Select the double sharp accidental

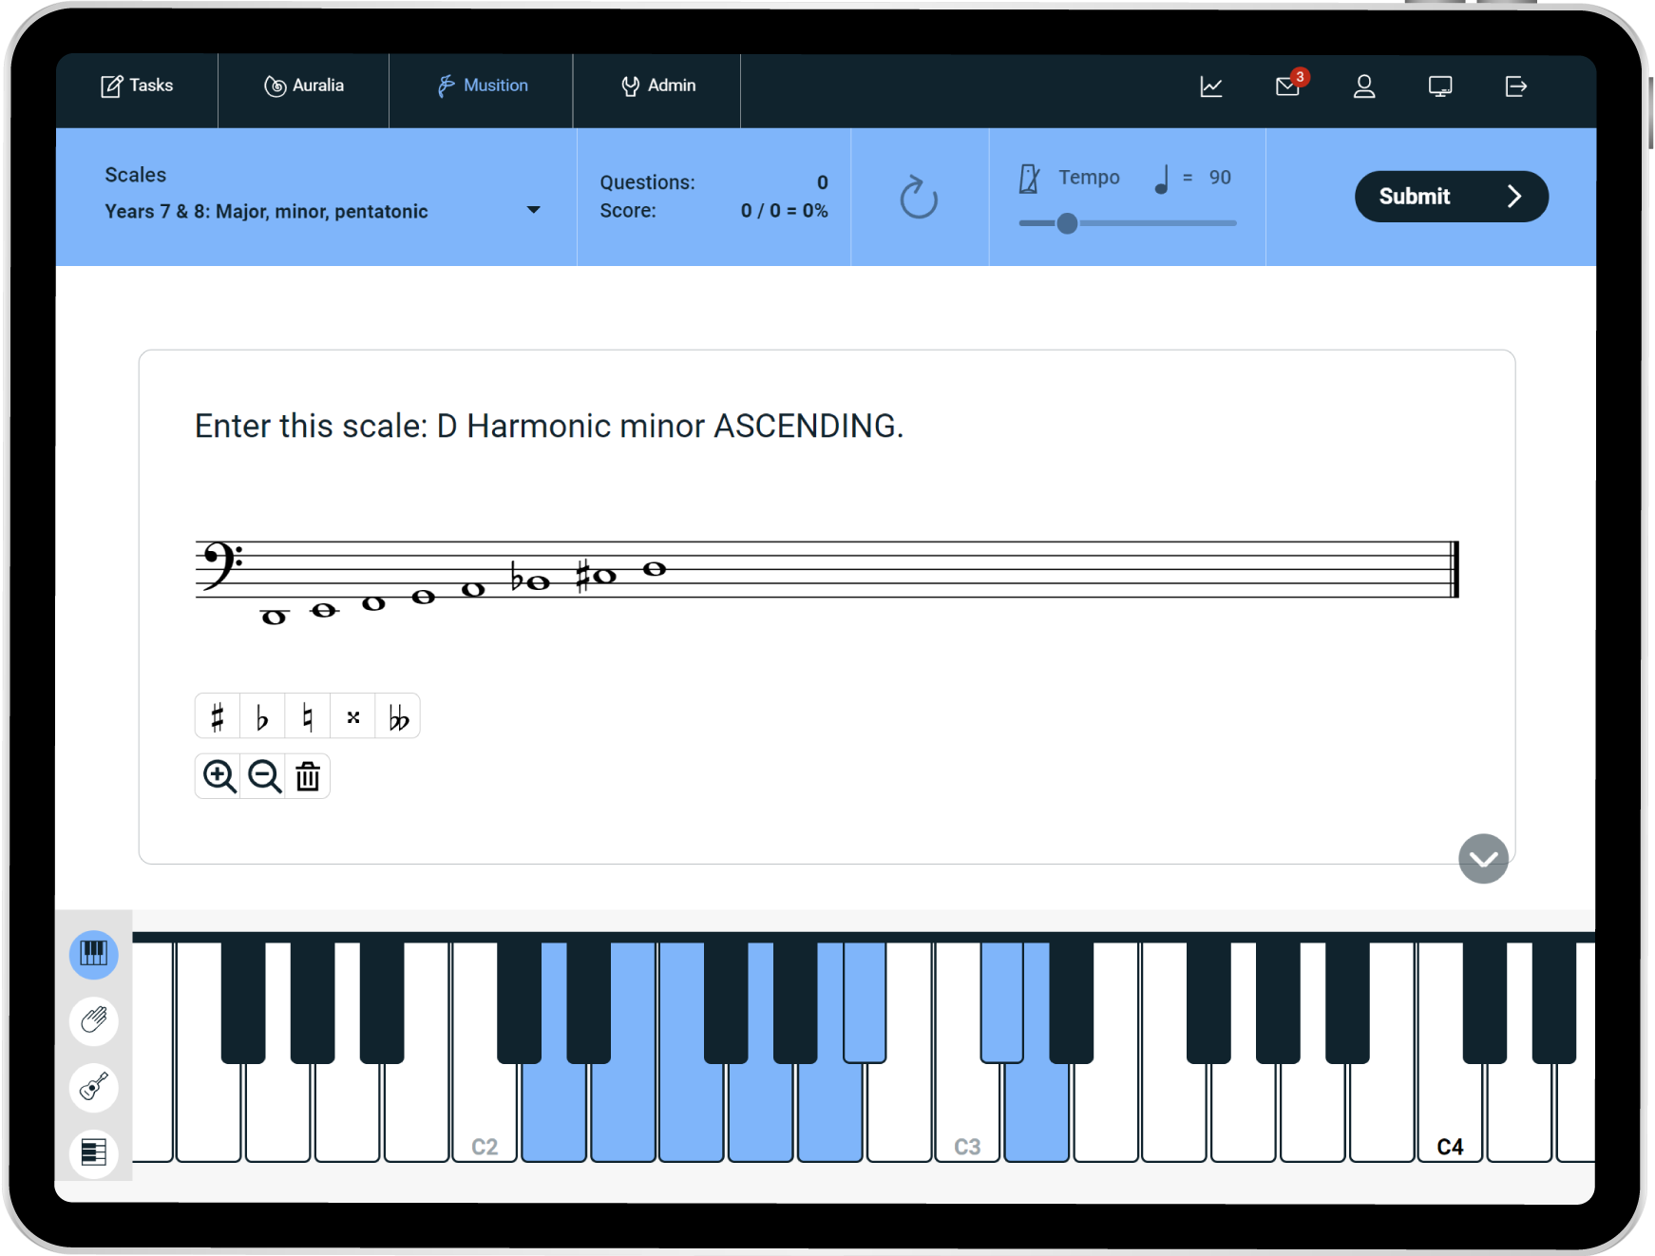[x=353, y=716]
